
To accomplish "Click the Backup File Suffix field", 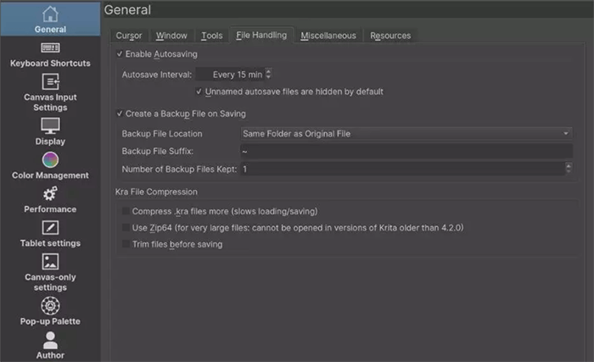I will coord(406,151).
